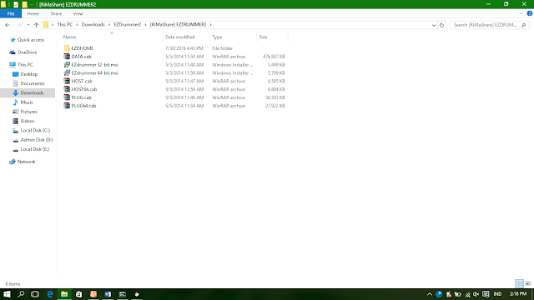Select OneDrive in sidebar
Viewport: 534px width, 300px height.
[x=27, y=52]
